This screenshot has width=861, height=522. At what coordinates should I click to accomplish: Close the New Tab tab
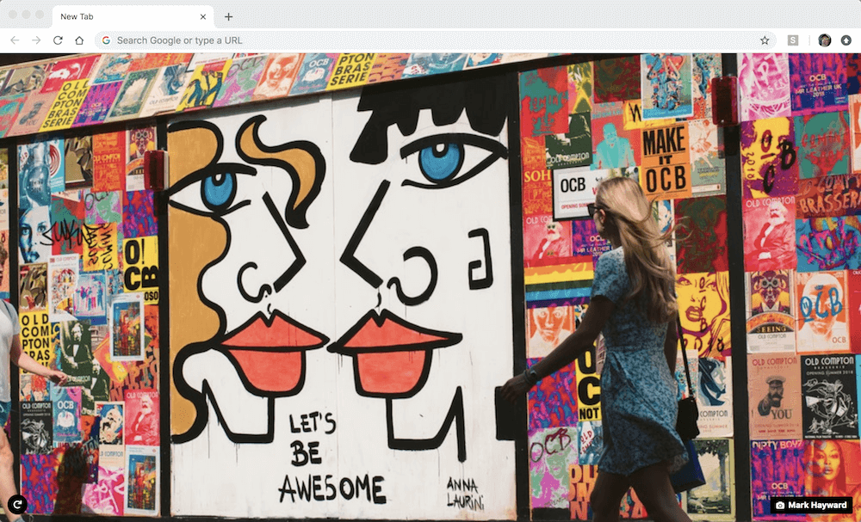click(x=203, y=16)
